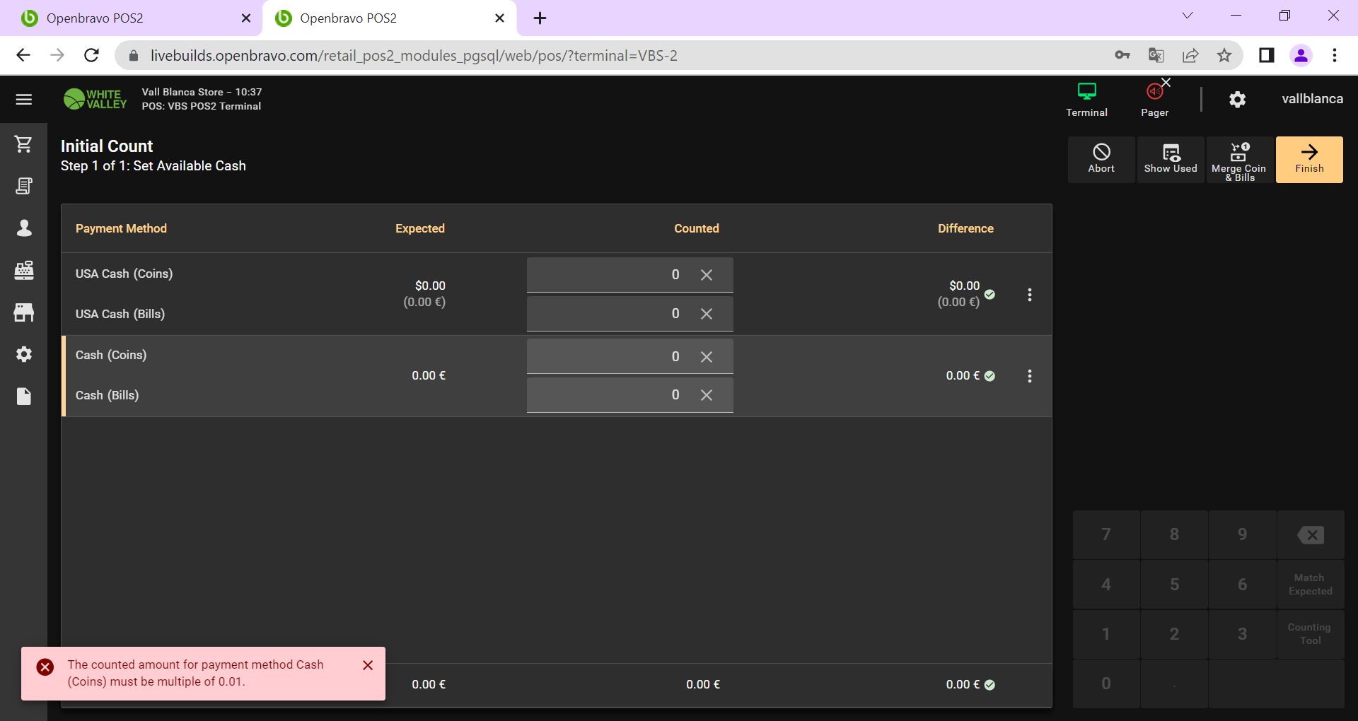Bookmark this page with the star
Image resolution: width=1358 pixels, height=721 pixels.
1224,55
